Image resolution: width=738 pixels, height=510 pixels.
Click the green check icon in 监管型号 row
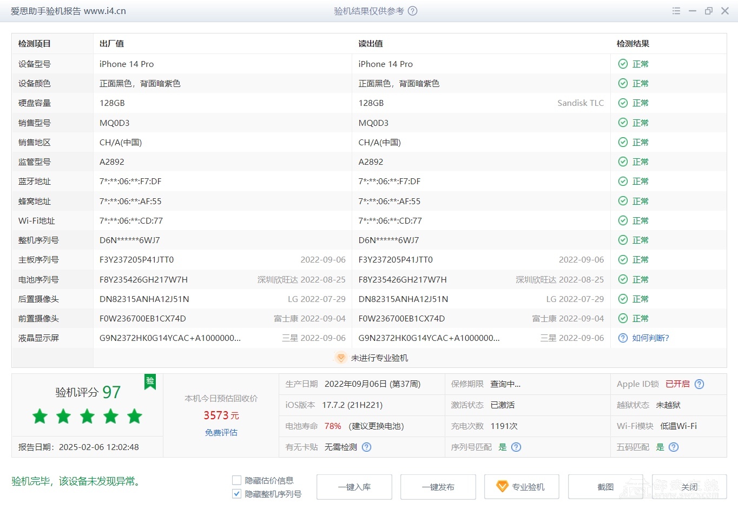(623, 162)
